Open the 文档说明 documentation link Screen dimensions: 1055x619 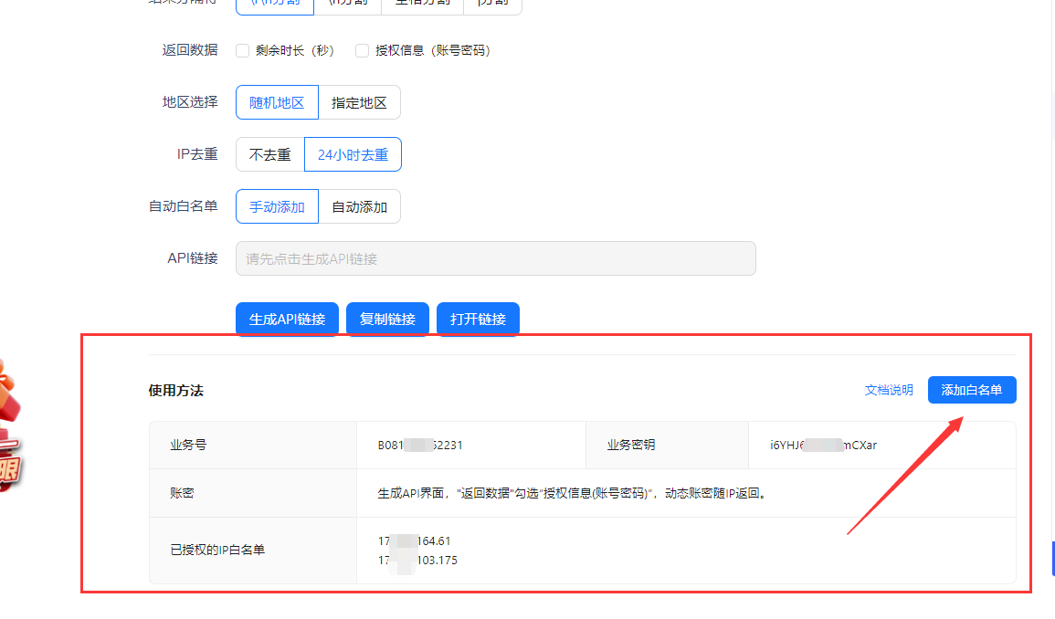coord(889,391)
